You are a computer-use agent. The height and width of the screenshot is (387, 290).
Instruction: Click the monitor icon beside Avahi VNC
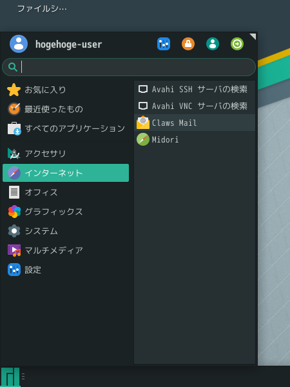tap(143, 106)
